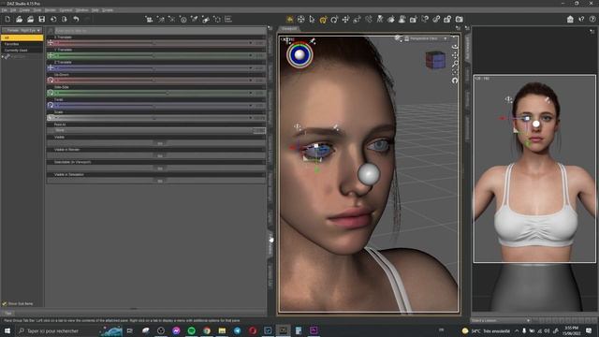Open the Aux Viewport side tab
This screenshot has width=599, height=337.
pyautogui.click(x=467, y=48)
